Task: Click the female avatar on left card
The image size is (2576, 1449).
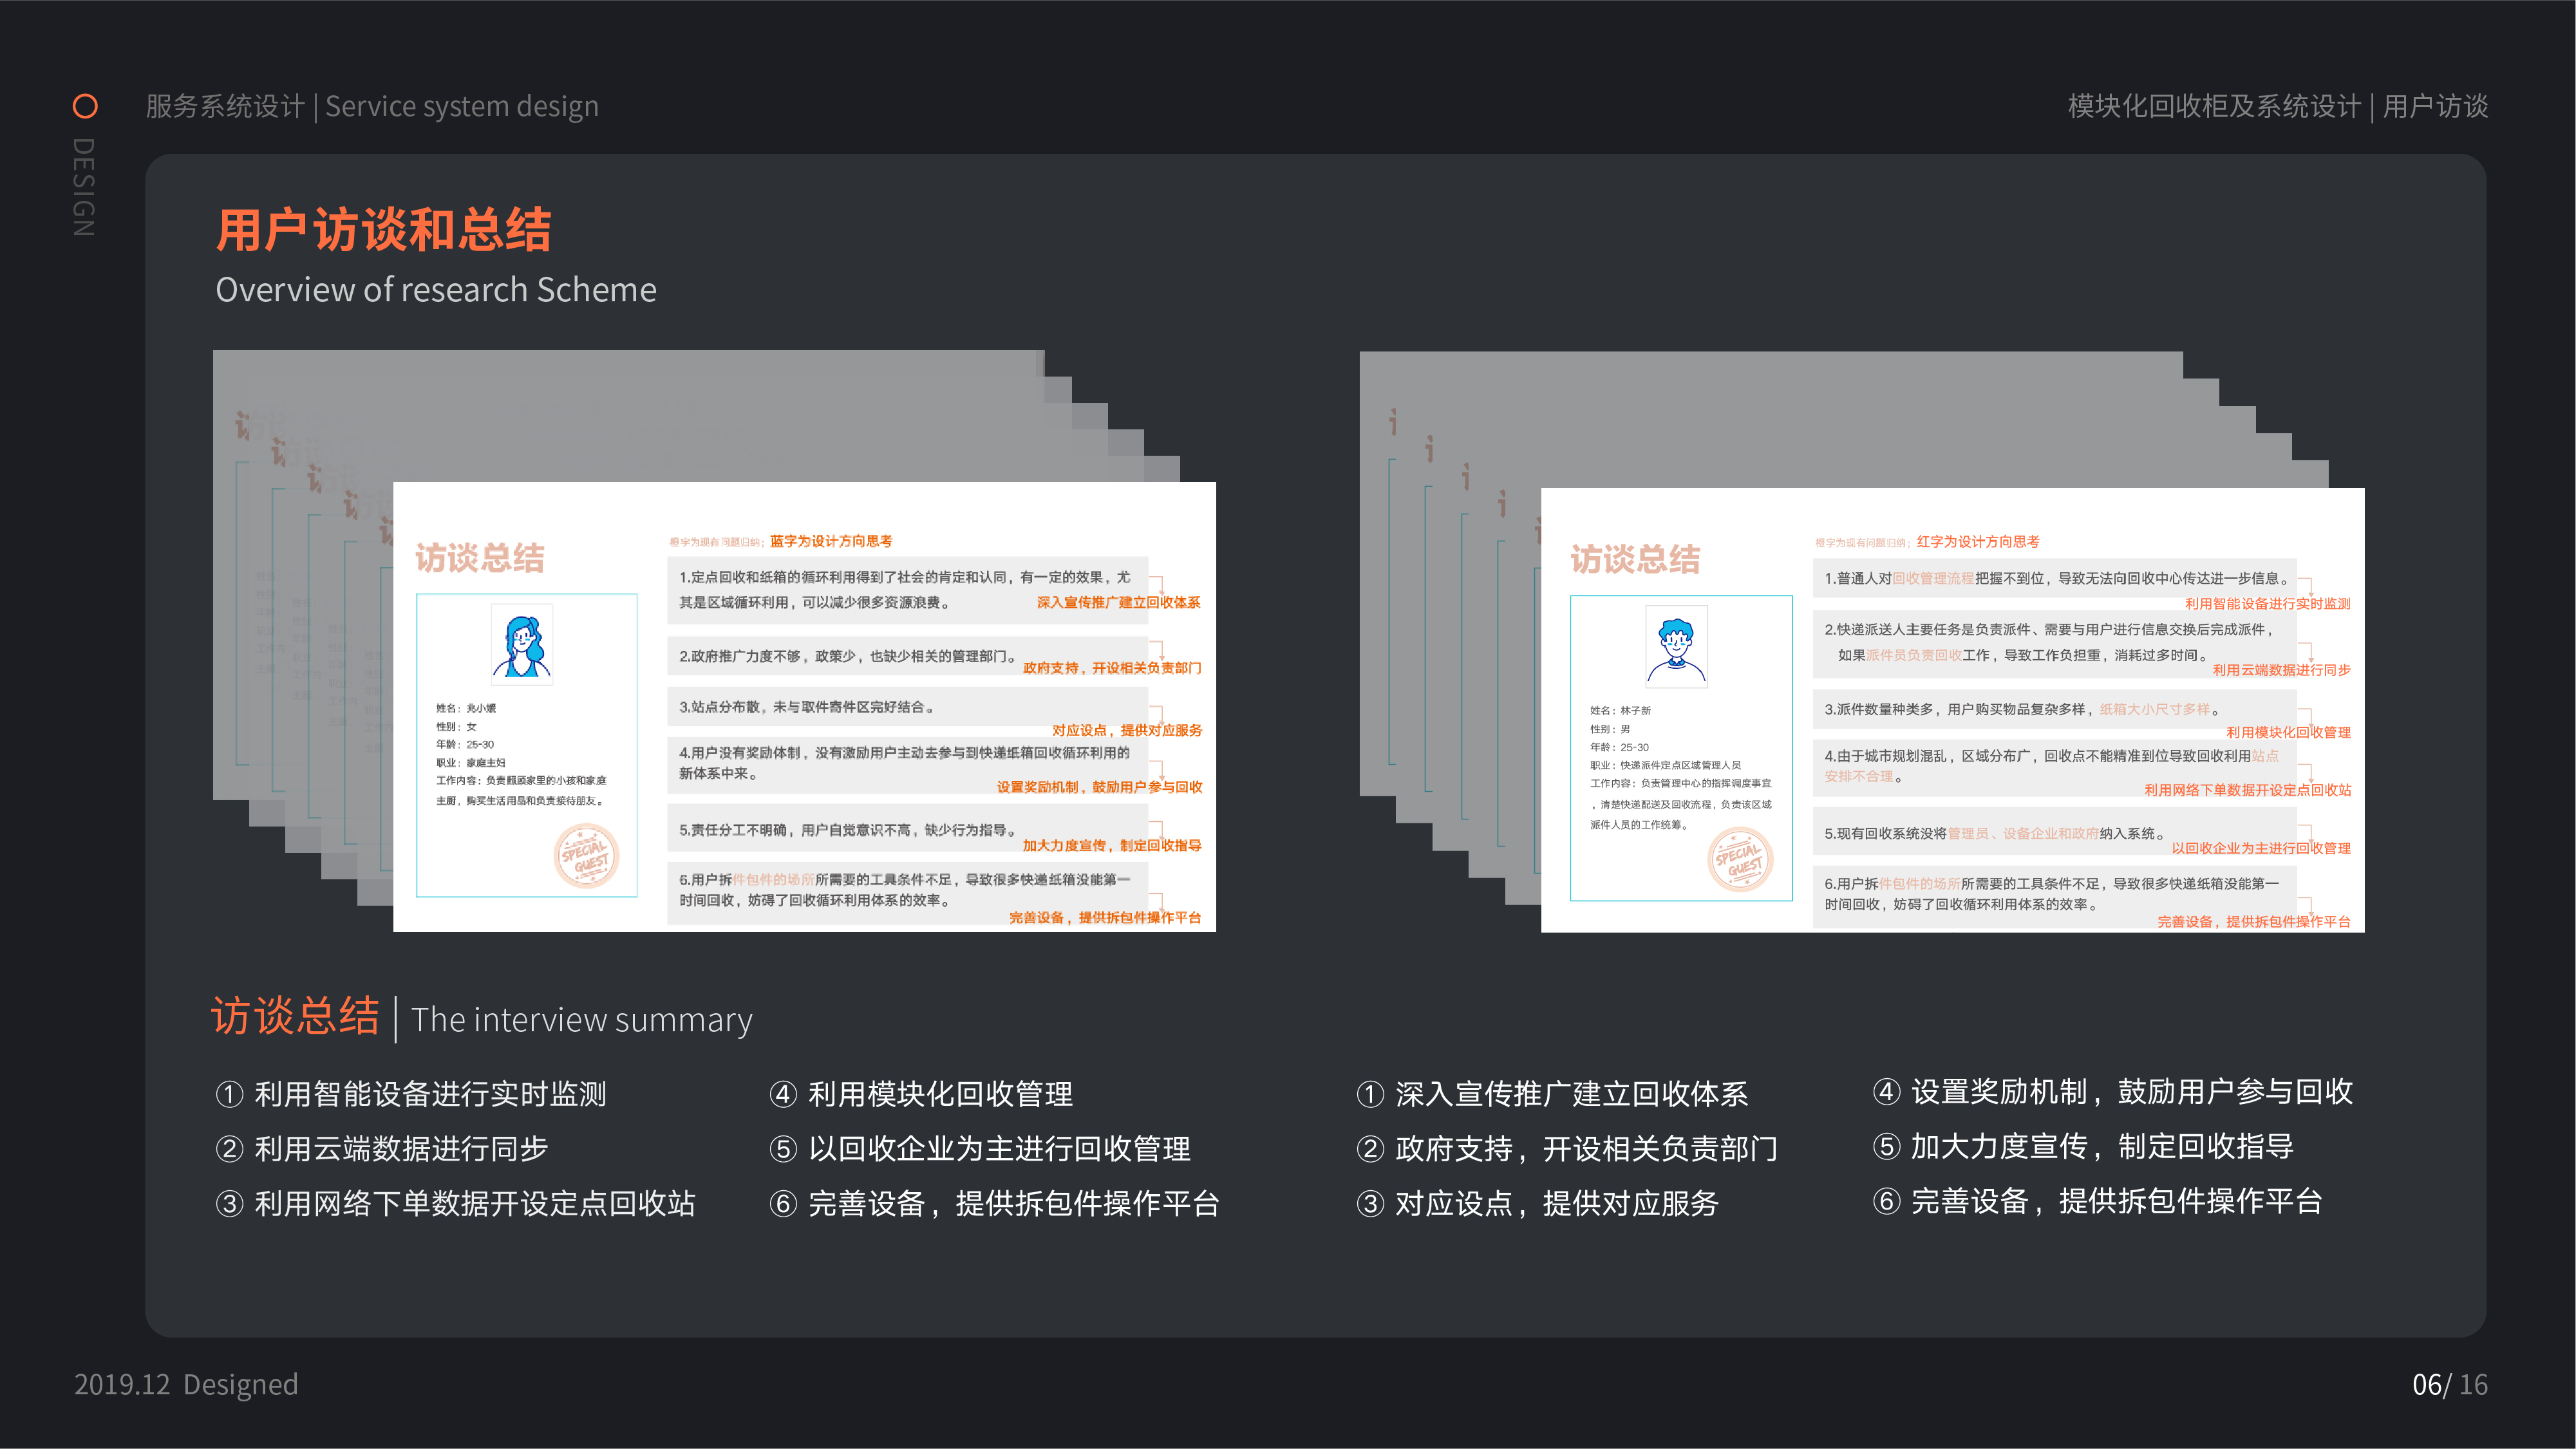Action: [522, 646]
